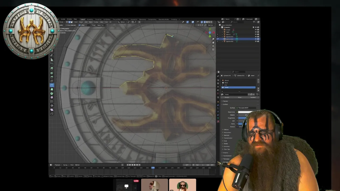340x191 pixels.
Task: Enable rendered viewport shading
Action: coord(211,22)
